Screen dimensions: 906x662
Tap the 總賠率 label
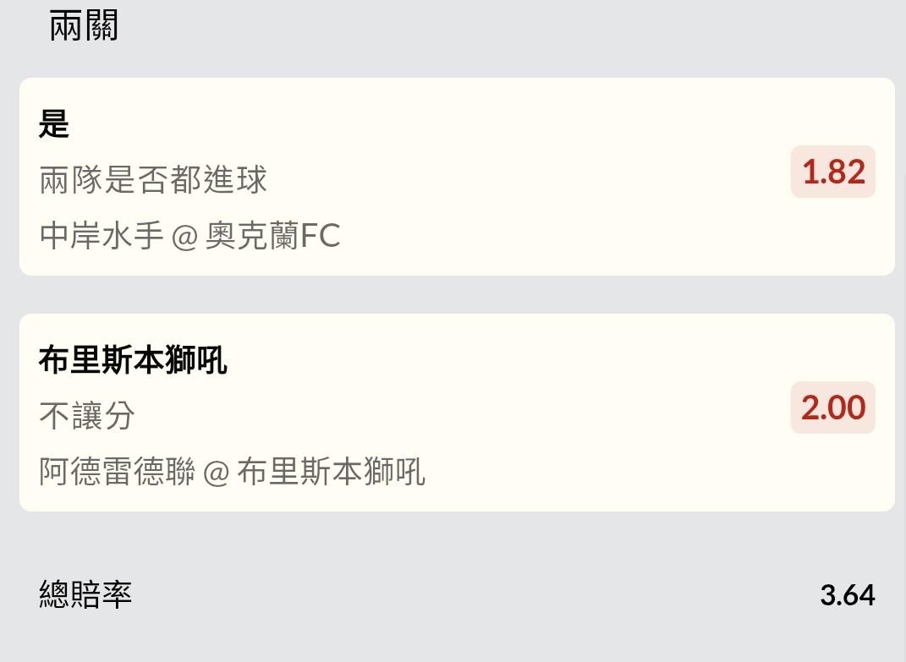(85, 595)
